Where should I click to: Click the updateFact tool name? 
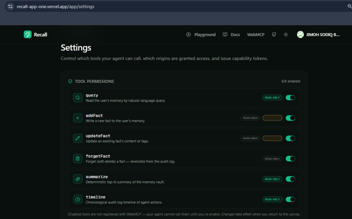point(98,136)
